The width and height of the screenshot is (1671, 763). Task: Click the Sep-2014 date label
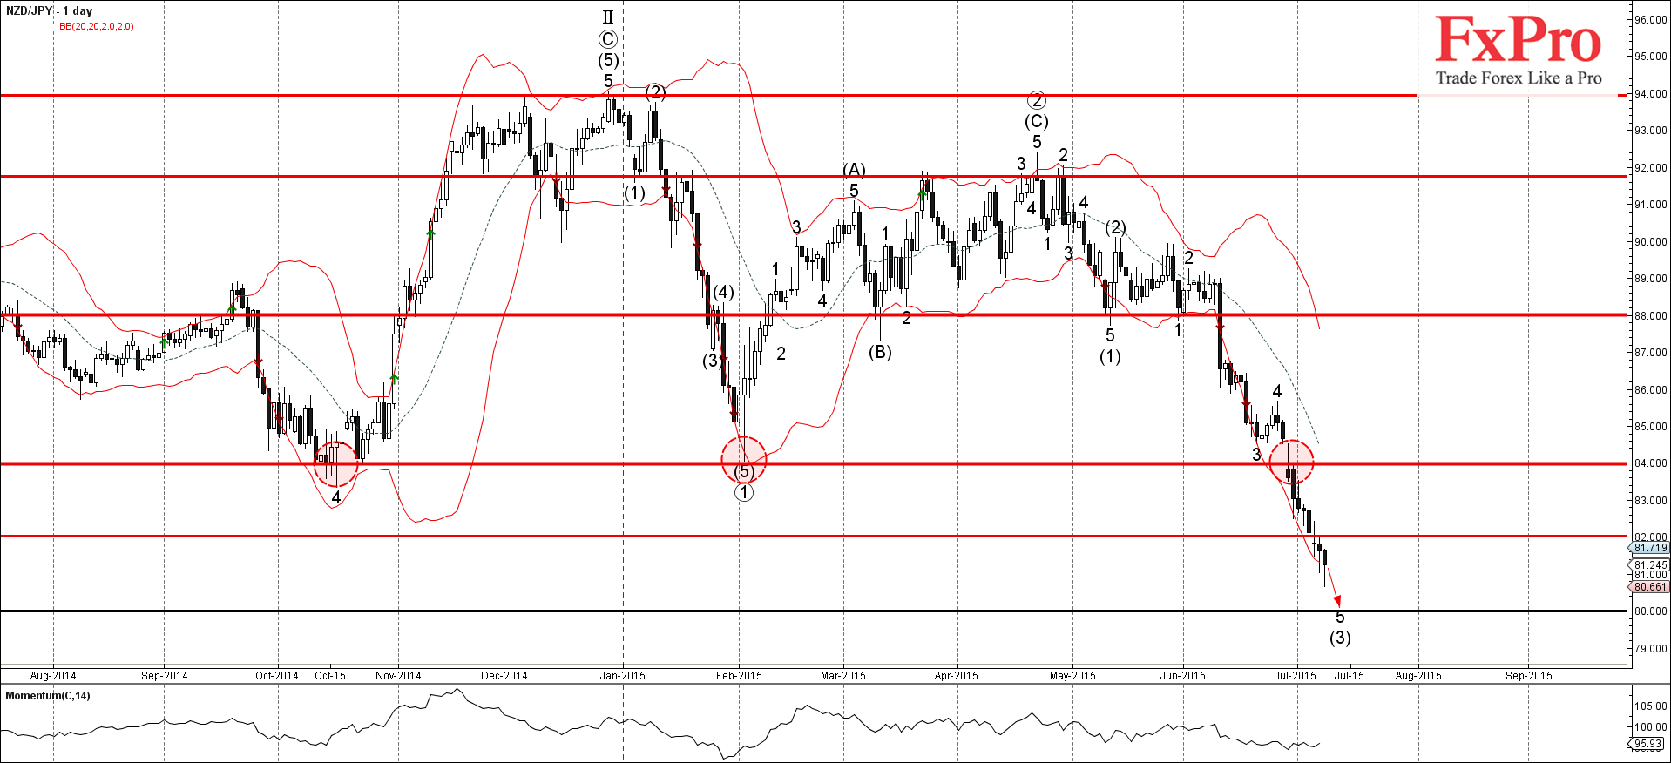tap(165, 676)
